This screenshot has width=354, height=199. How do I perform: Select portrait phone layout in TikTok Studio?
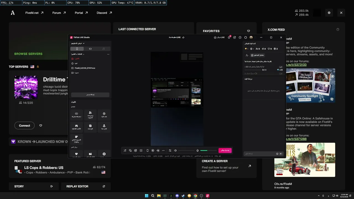[77, 49]
